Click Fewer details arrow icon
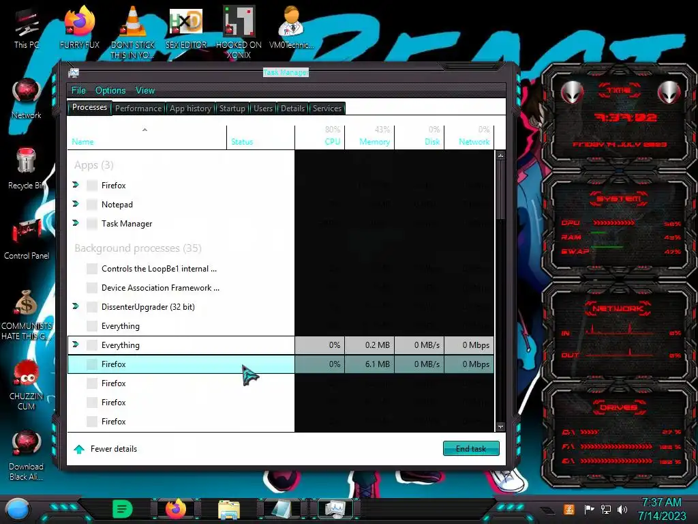 point(79,449)
